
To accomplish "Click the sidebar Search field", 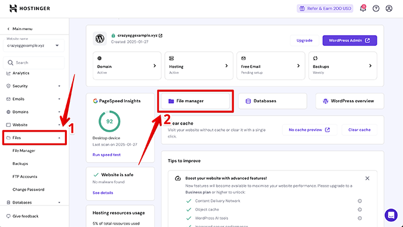I will [x=33, y=63].
